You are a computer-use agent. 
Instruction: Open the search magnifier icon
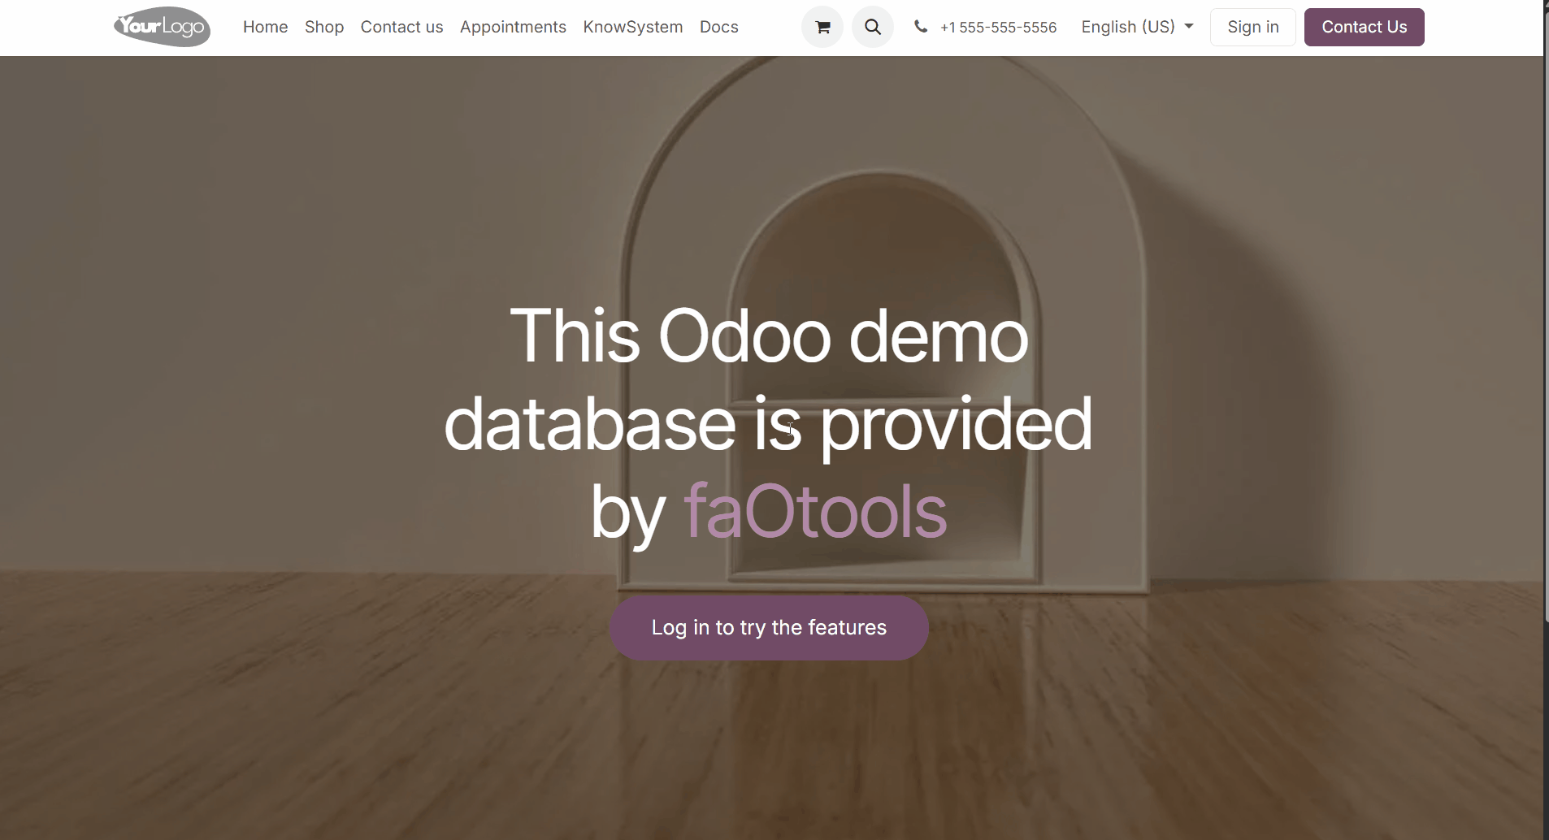click(x=873, y=27)
